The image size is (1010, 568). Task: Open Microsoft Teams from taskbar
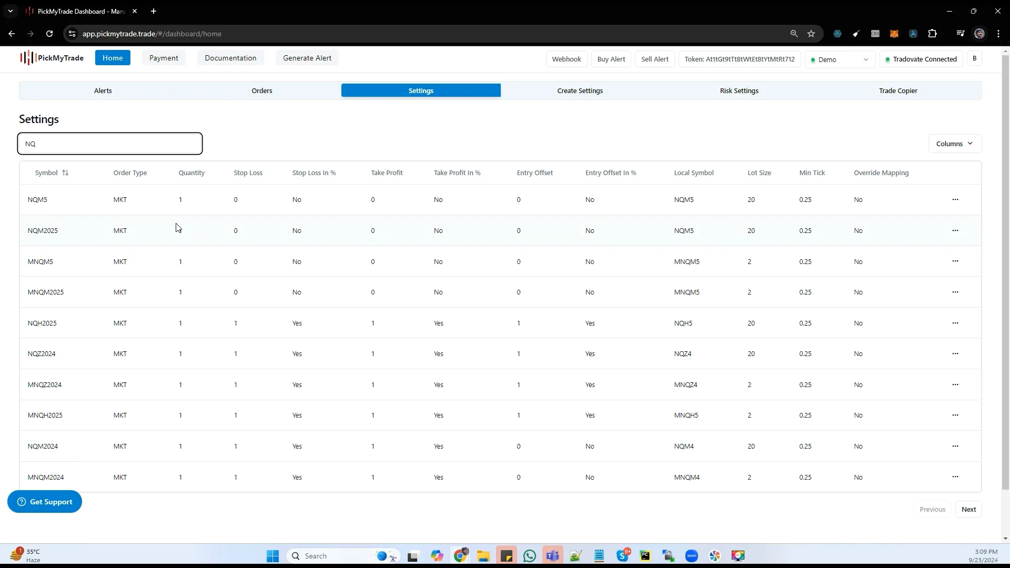553,556
